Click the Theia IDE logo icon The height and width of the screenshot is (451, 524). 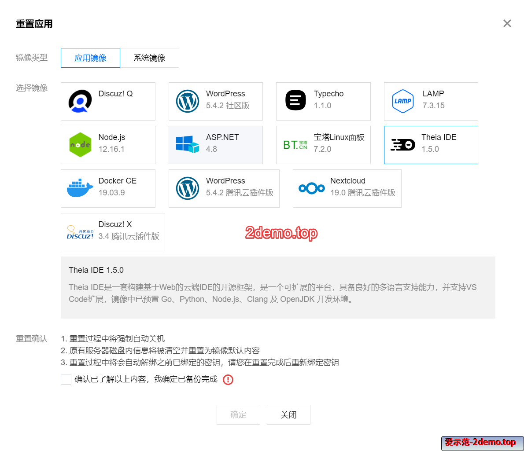(403, 145)
